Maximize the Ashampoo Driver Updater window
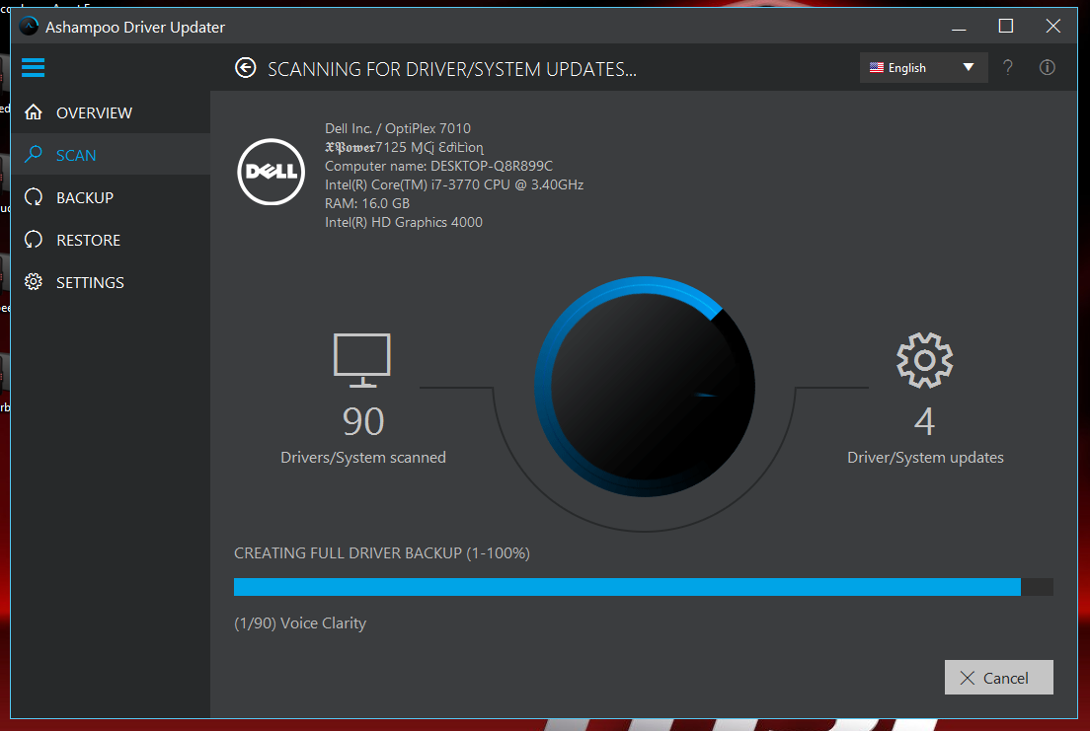This screenshot has height=731, width=1090. pos(1006,27)
